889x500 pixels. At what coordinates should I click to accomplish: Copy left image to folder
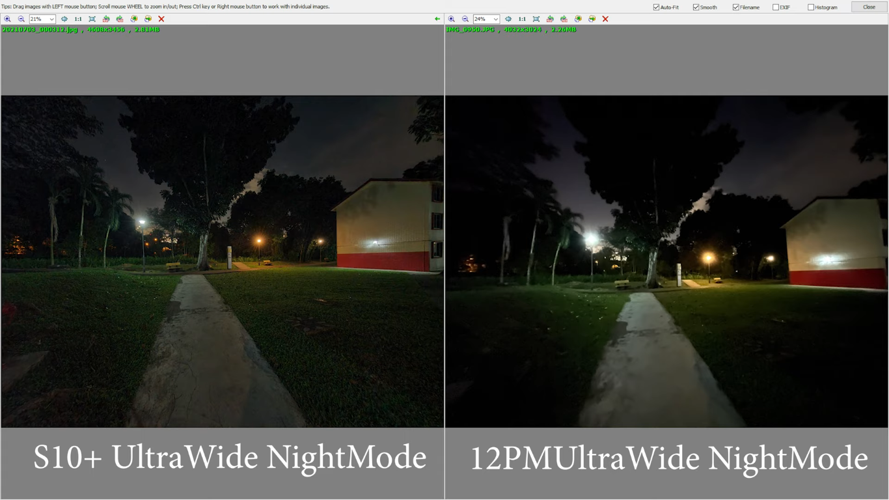pos(134,19)
